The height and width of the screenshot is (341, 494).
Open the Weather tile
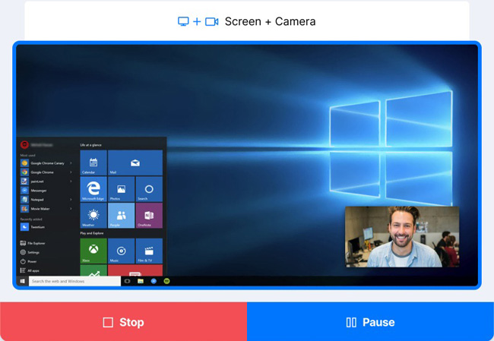point(93,216)
